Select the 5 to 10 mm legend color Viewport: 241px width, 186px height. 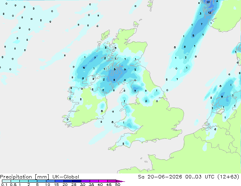click(41, 181)
